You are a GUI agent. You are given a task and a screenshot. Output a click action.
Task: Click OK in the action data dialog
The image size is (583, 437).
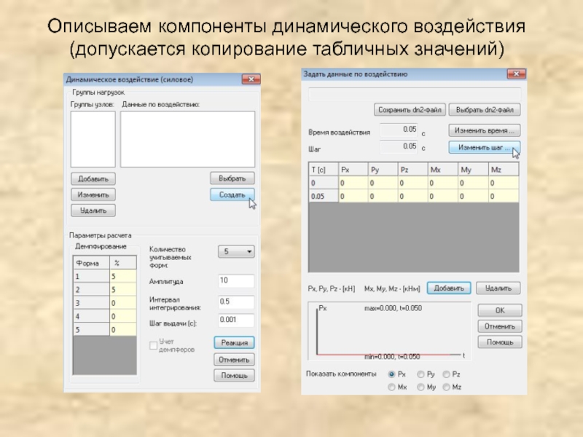[500, 310]
